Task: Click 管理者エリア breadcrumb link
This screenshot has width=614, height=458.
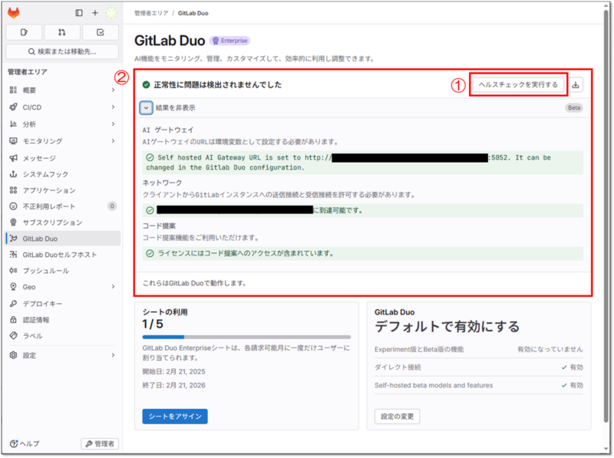Action: tap(151, 13)
